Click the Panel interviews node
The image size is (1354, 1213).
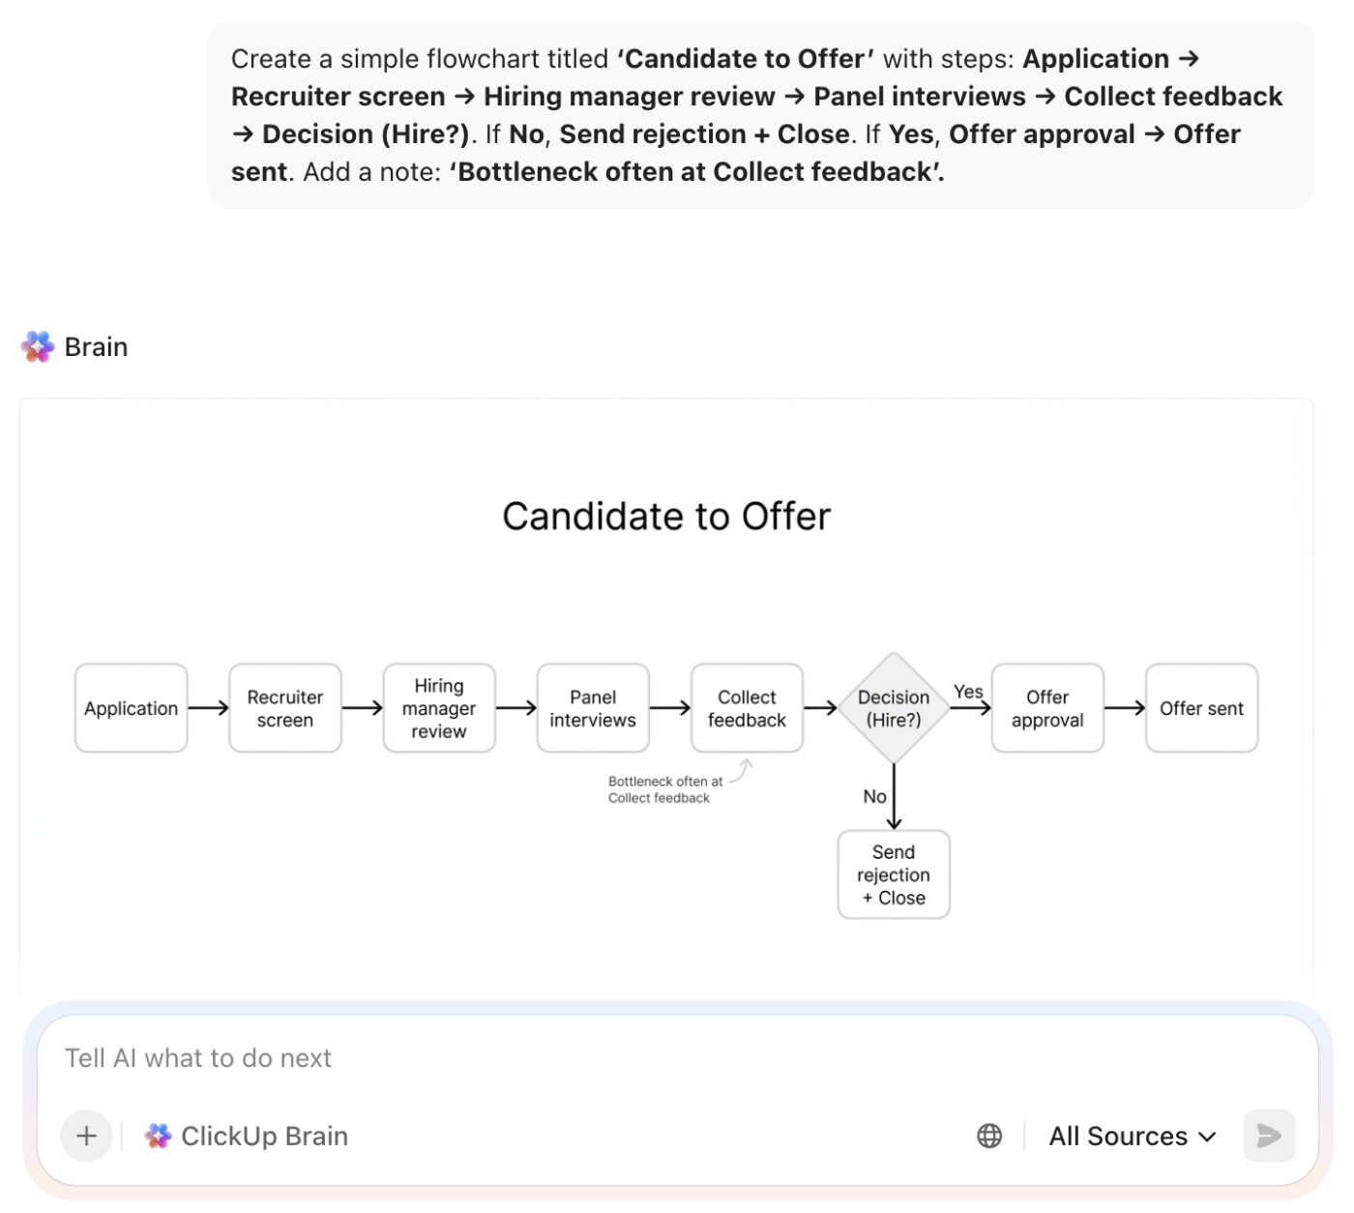pyautogui.click(x=593, y=707)
